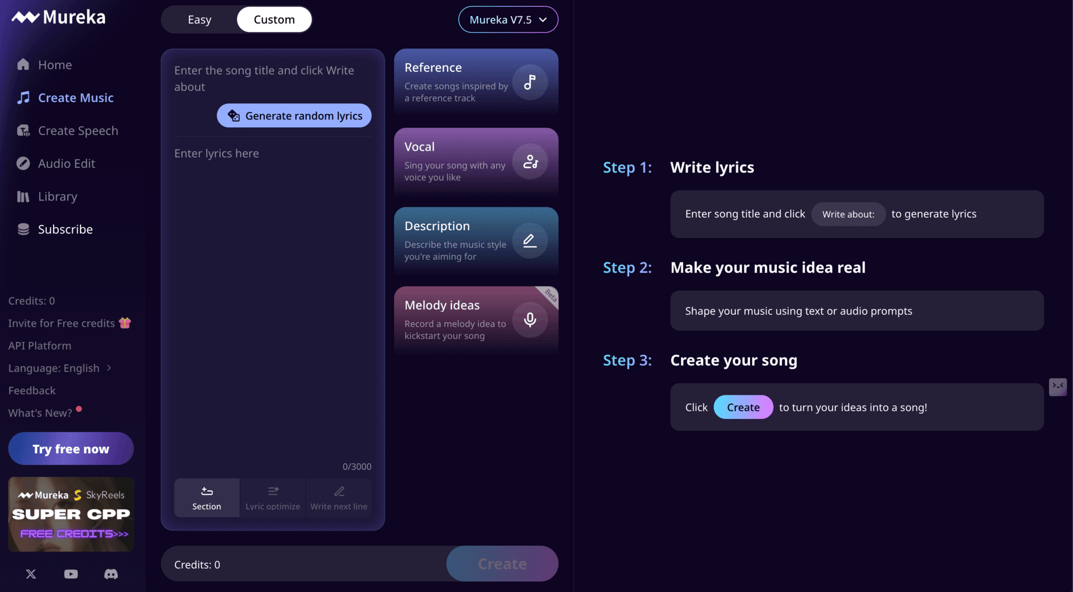Screen dimensions: 1073x592
Task: Click the Audio Edit icon
Action: [x=23, y=164]
